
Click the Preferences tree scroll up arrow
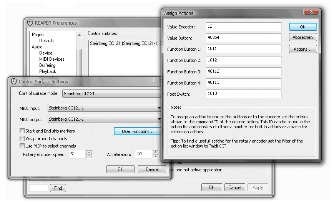pos(79,35)
